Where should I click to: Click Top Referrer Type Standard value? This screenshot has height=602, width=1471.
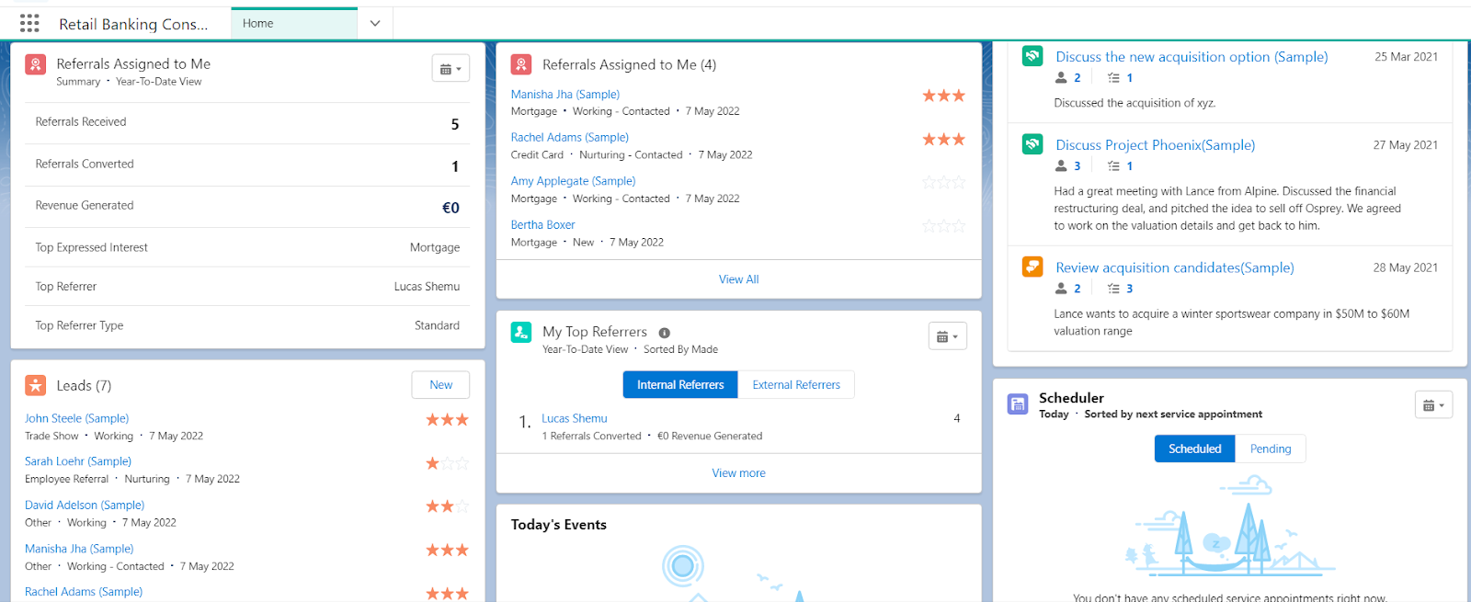pos(437,325)
